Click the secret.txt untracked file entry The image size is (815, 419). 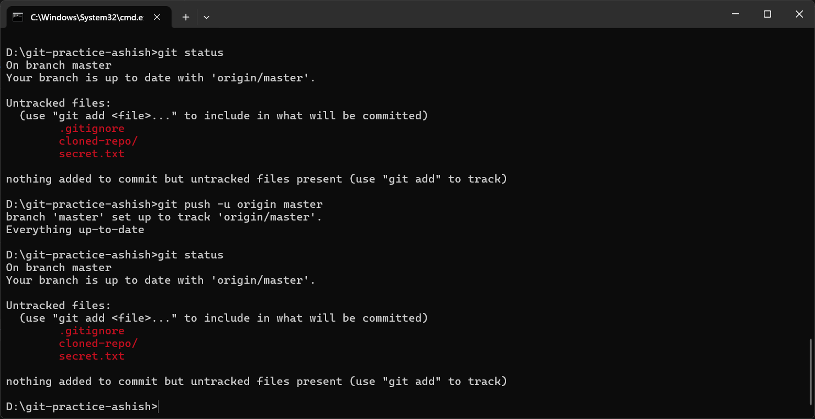point(92,153)
